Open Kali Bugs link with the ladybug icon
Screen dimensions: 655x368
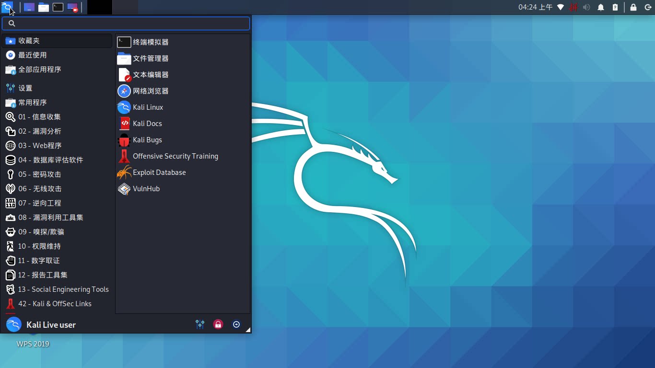(147, 140)
